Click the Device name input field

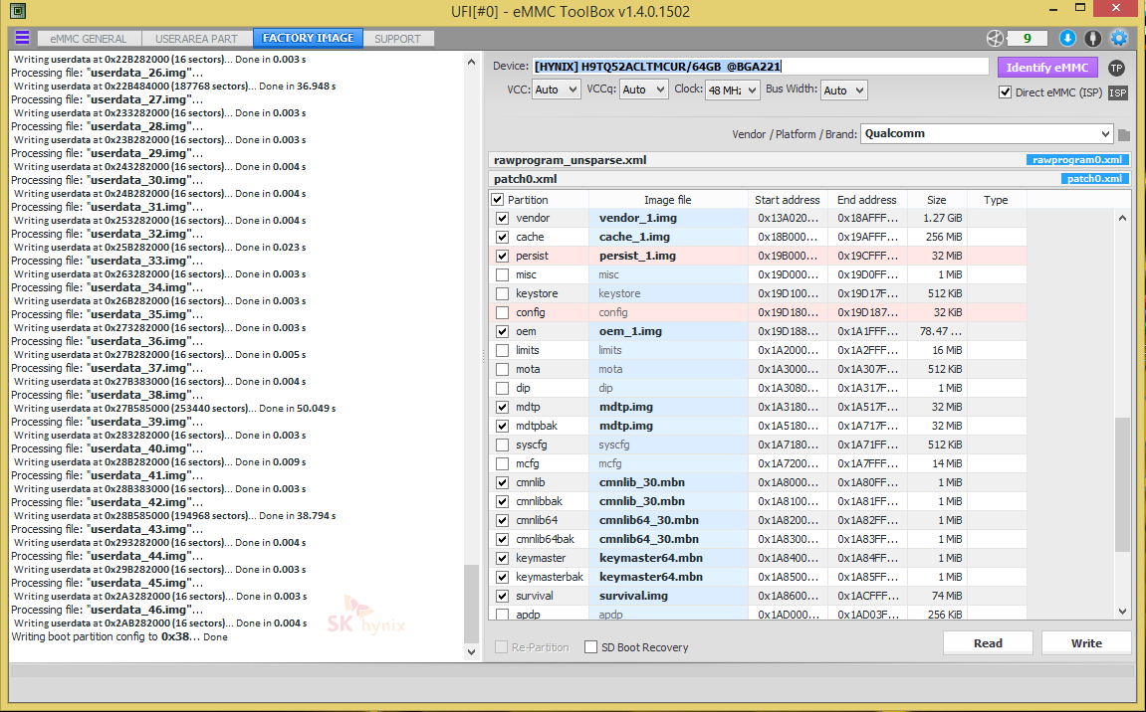pyautogui.click(x=760, y=67)
